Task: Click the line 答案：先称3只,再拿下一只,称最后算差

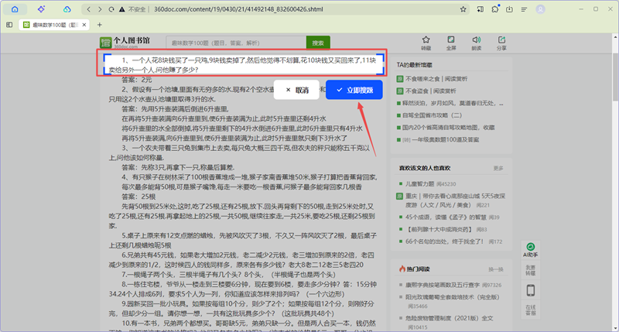Action: pos(178,167)
